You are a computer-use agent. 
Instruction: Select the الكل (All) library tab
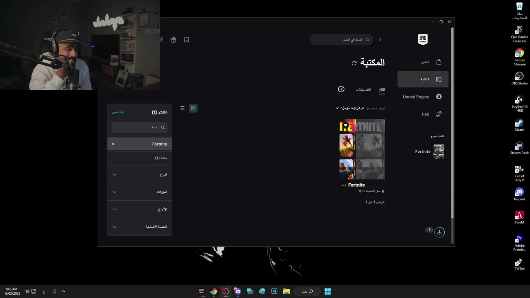382,89
